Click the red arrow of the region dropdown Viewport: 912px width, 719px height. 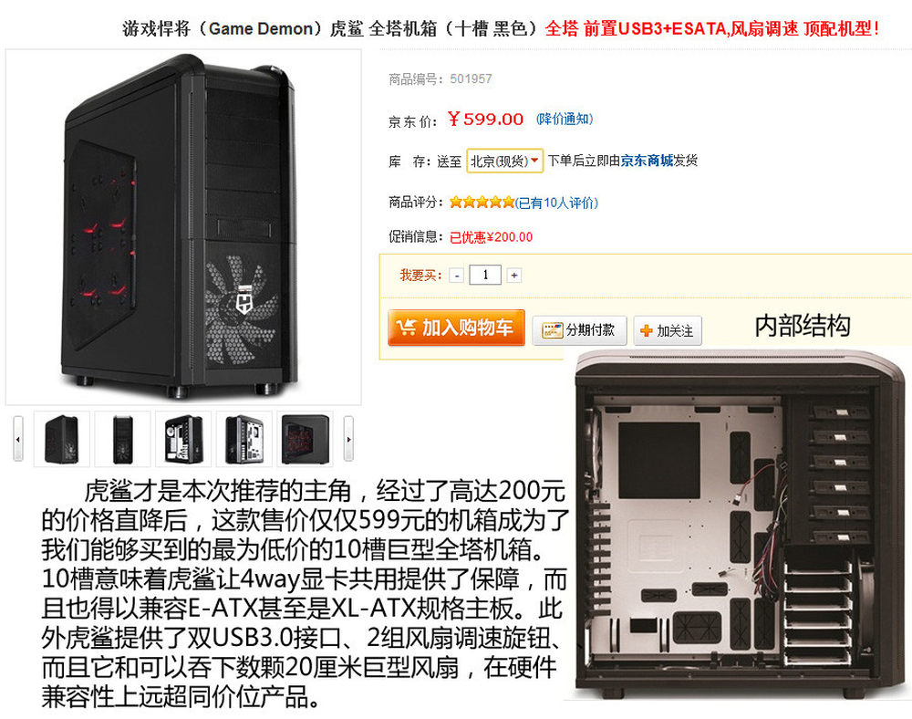[x=534, y=161]
